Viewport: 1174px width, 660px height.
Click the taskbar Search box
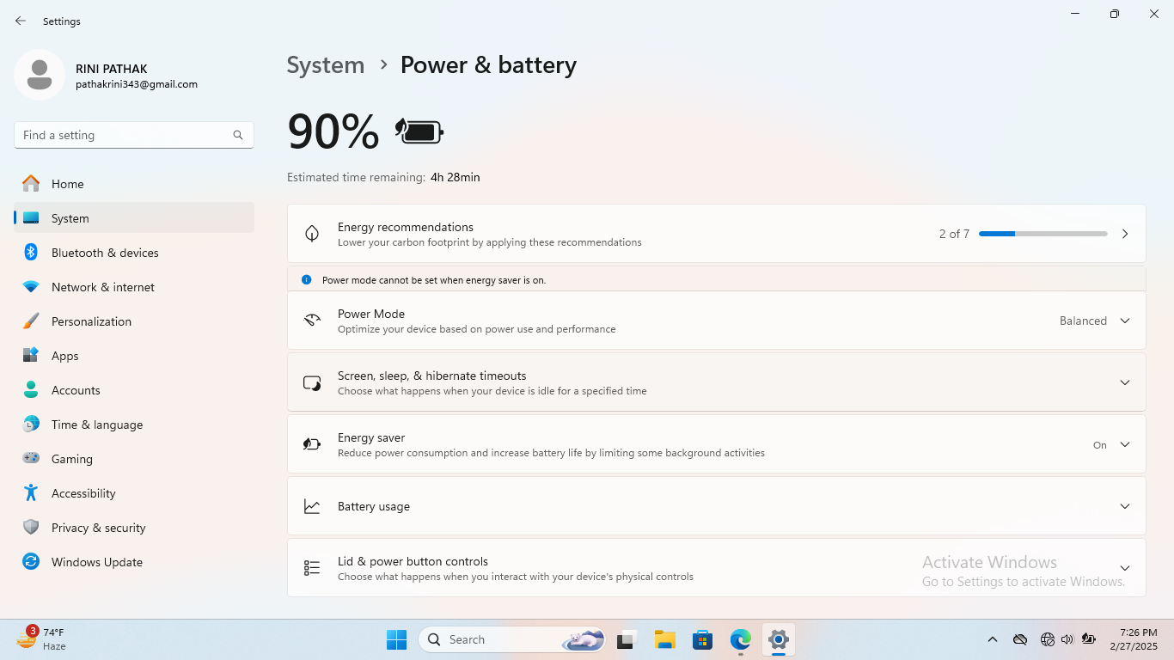point(512,639)
